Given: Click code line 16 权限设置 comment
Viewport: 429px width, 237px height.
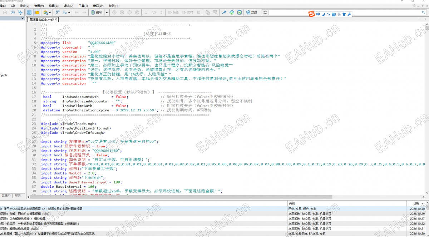Looking at the screenshot, I should (x=126, y=92).
